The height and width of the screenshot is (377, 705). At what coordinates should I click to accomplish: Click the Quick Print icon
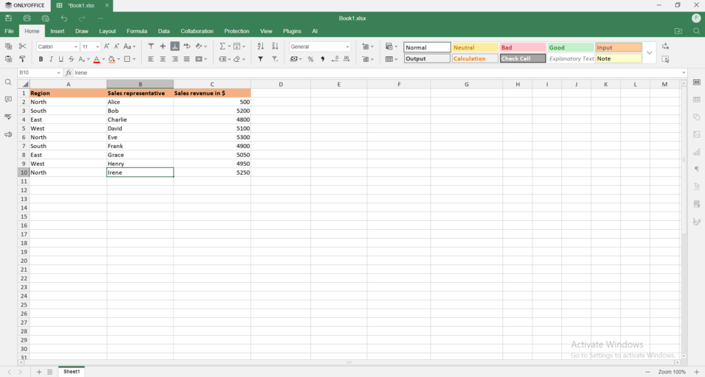tap(45, 18)
